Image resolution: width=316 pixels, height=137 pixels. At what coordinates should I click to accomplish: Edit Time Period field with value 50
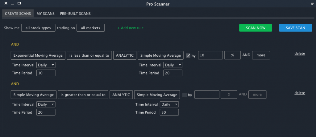pyautogui.click(x=169, y=112)
